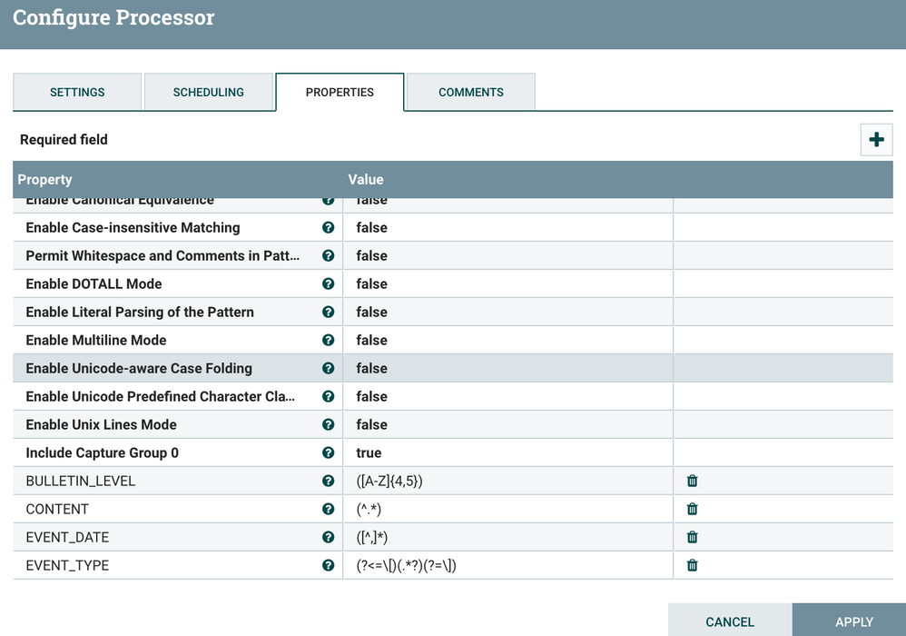Change Include Capture Group 0 value

pos(507,452)
